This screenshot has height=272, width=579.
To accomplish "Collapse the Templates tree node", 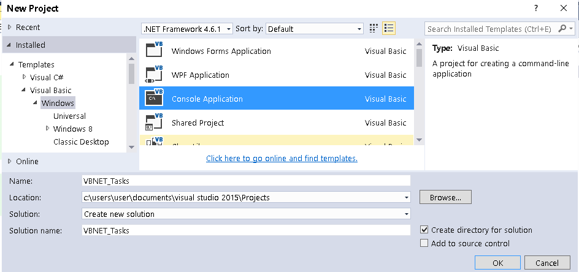I will [x=12, y=64].
